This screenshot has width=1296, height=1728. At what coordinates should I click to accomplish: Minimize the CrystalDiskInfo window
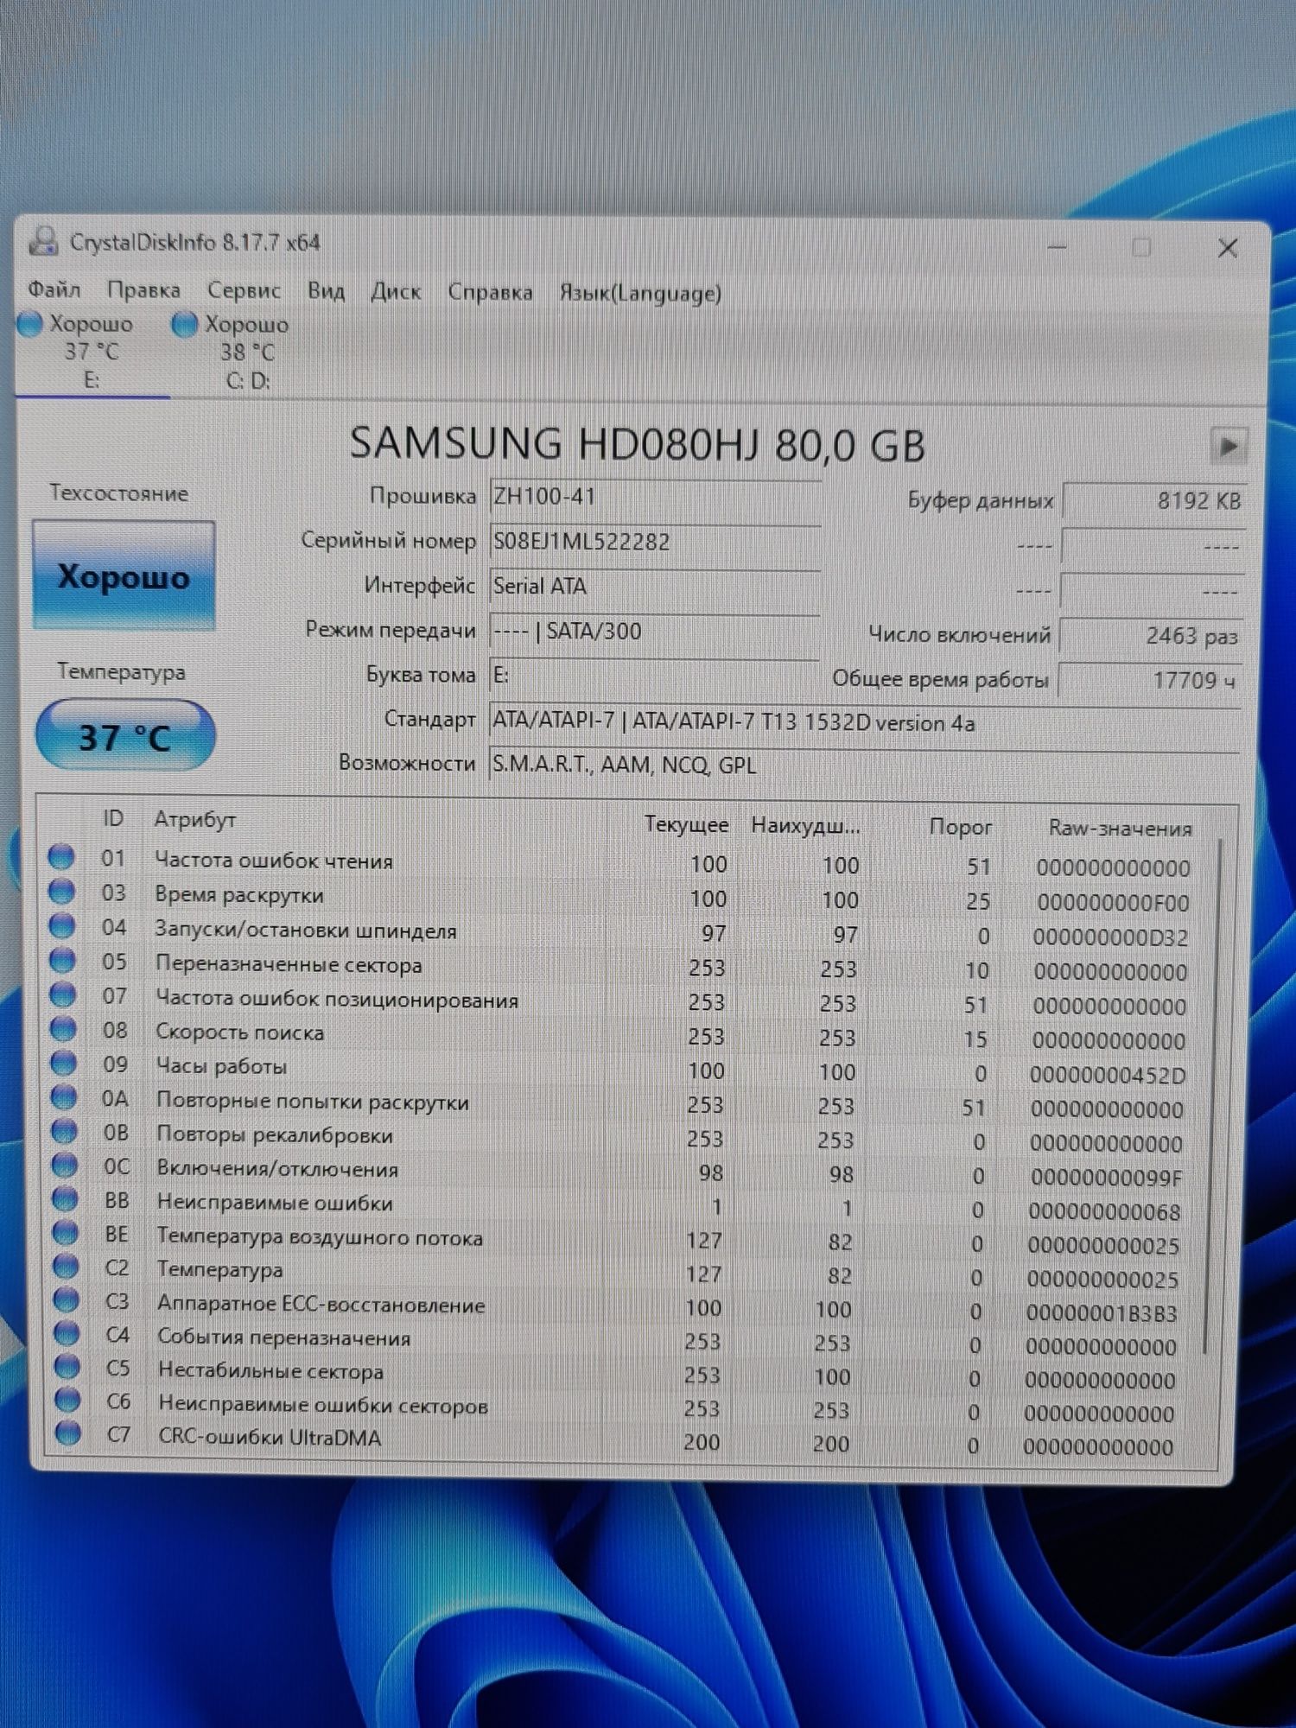pos(1057,248)
